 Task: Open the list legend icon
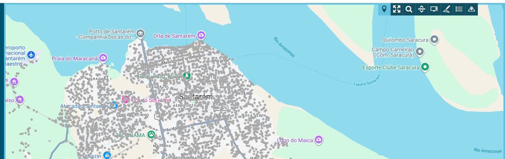coord(459,9)
